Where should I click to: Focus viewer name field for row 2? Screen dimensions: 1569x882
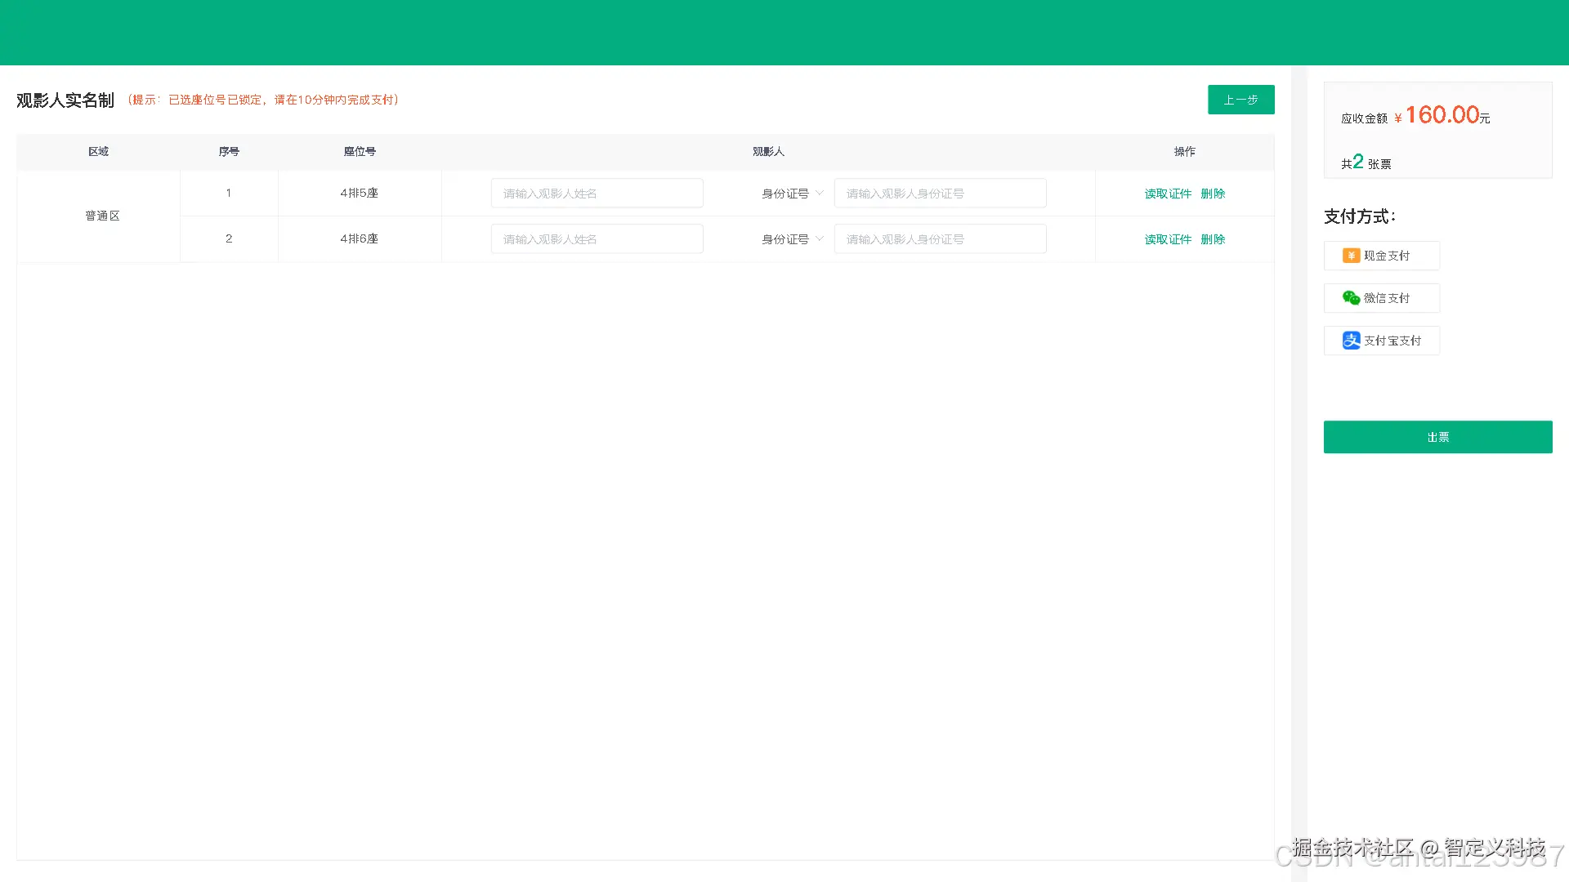point(597,239)
